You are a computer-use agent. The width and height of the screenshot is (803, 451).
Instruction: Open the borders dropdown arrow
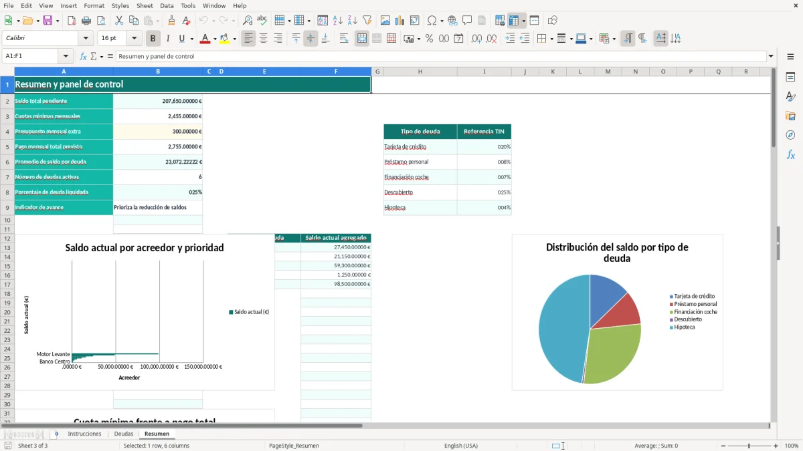click(551, 39)
